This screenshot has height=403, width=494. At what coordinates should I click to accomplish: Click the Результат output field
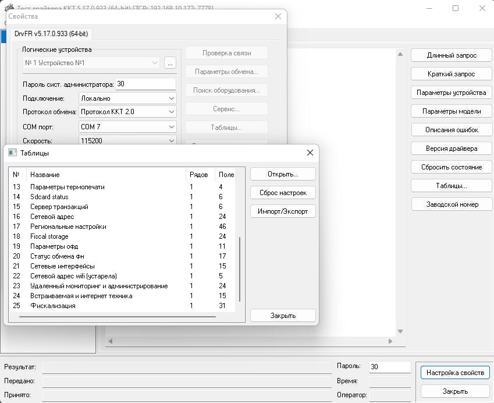pos(187,367)
